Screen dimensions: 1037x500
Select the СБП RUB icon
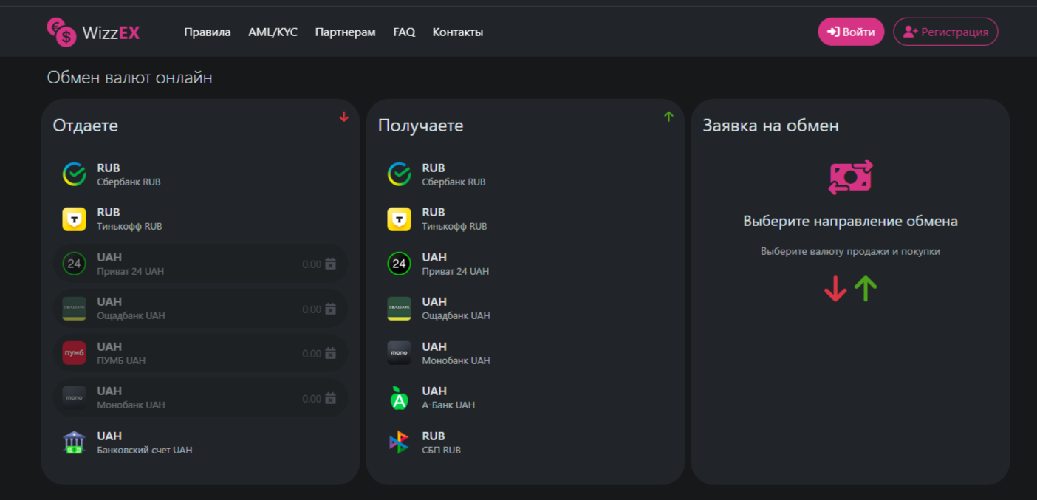click(x=400, y=442)
